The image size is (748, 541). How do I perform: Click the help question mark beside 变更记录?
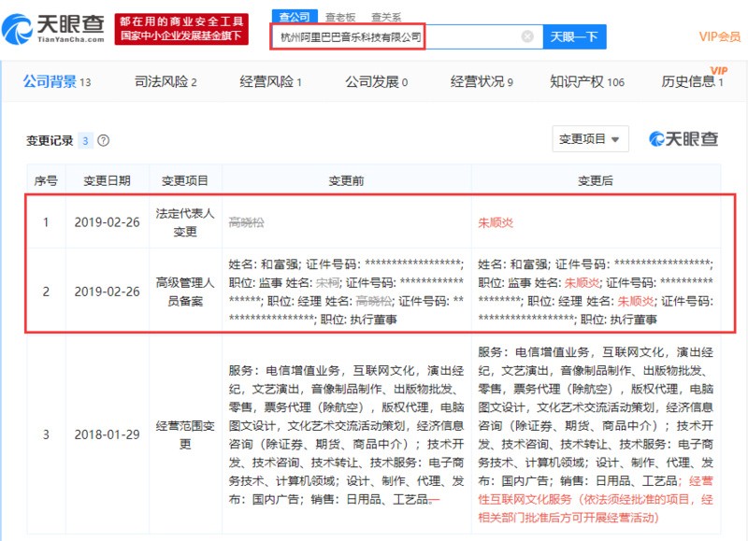103,141
